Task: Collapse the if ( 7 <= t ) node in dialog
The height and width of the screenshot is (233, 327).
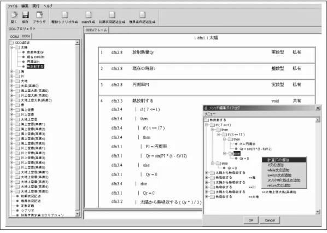Action: pos(207,125)
